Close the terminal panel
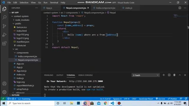Viewport: 189px width, 106px height. (x=185, y=75)
